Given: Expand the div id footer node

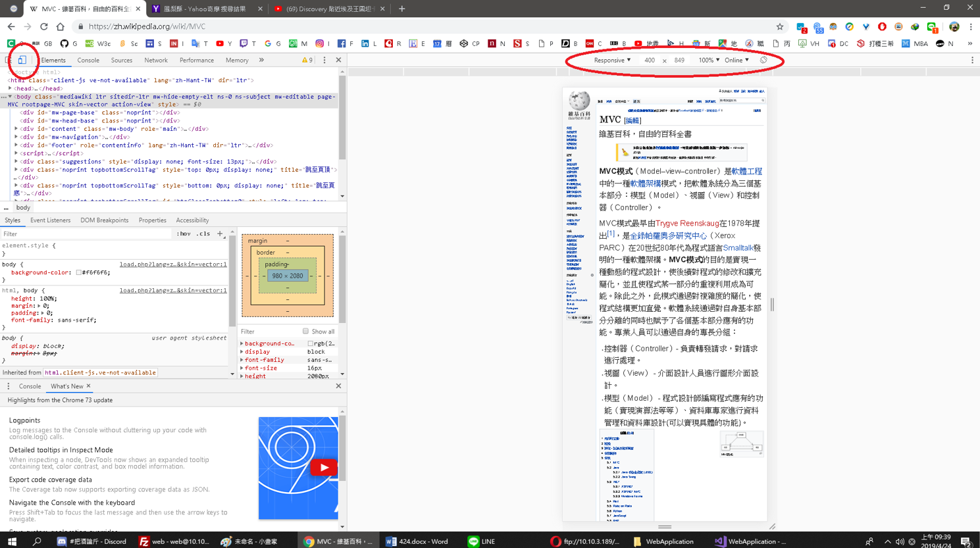Looking at the screenshot, I should (x=16, y=145).
